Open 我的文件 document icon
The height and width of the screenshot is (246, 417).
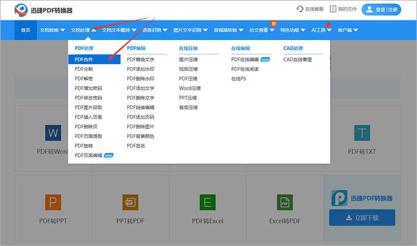pyautogui.click(x=333, y=9)
